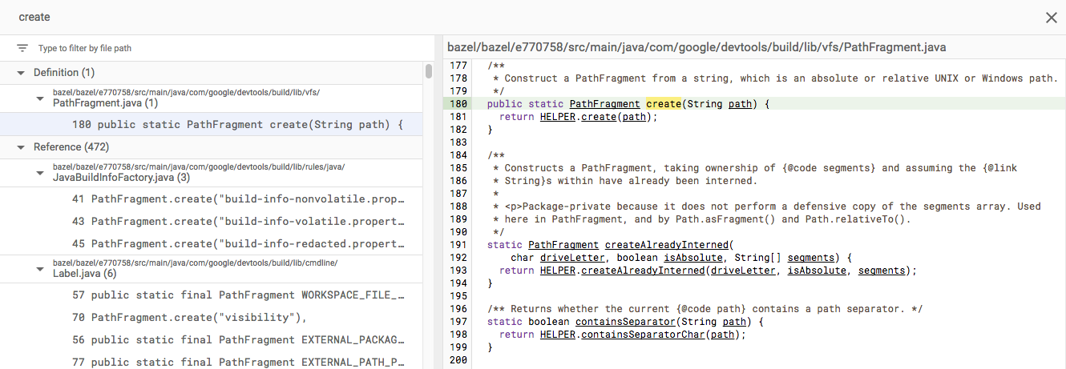
Task: Click line number 191 in gutter
Action: click(458, 245)
